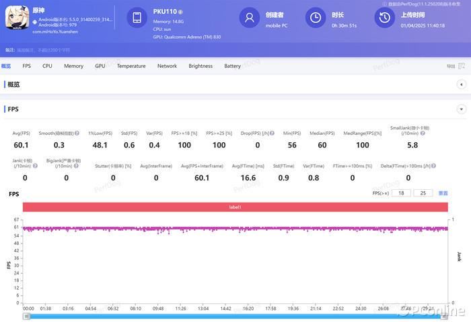Open the CPU tab
The image size is (471, 322).
[x=47, y=66]
